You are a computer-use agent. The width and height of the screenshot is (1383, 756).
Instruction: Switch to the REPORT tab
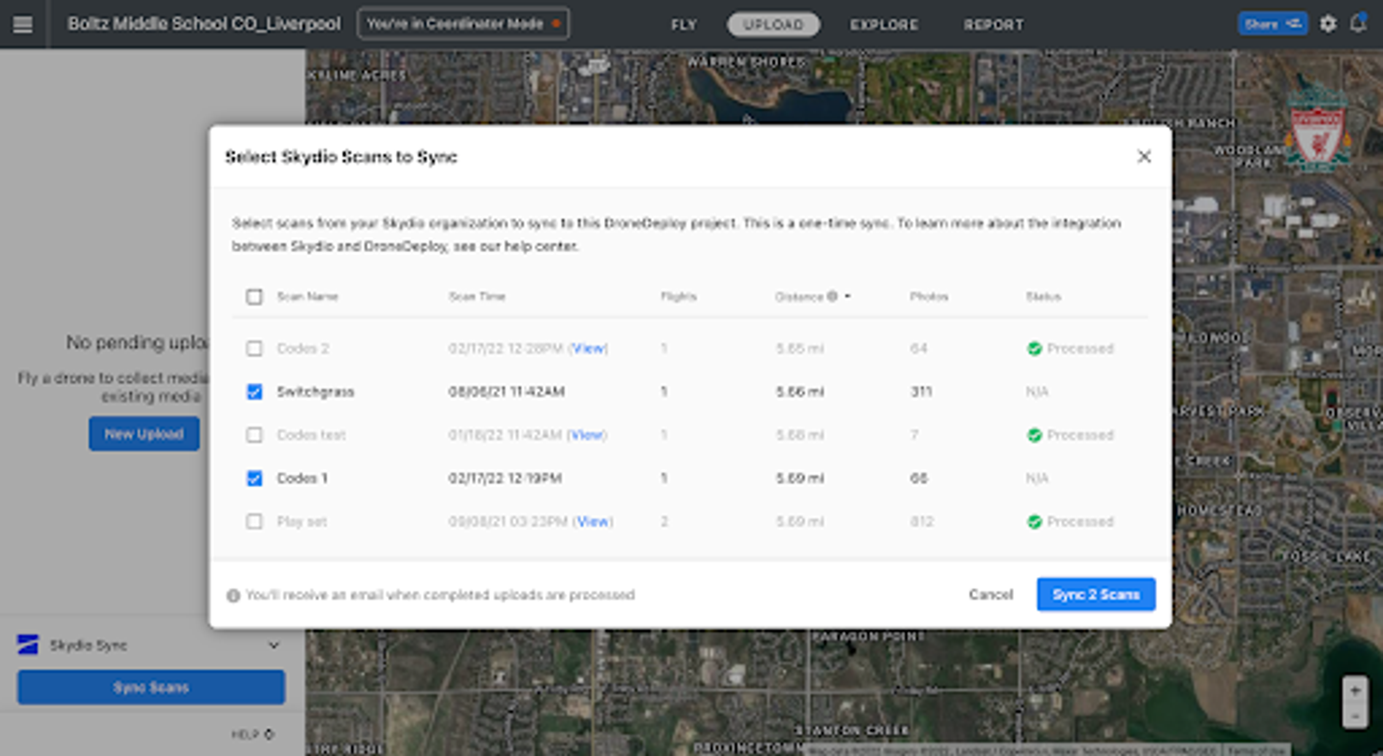point(994,25)
